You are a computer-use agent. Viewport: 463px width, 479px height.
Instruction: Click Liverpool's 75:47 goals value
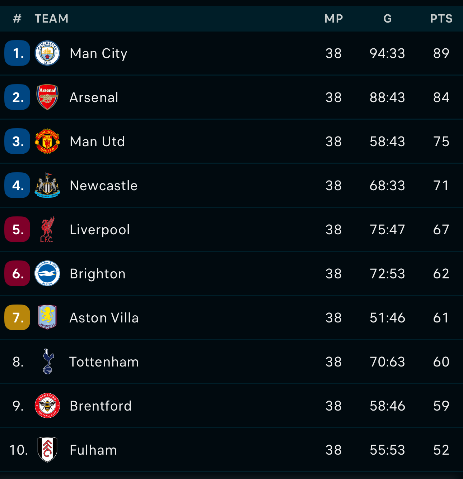[387, 230]
